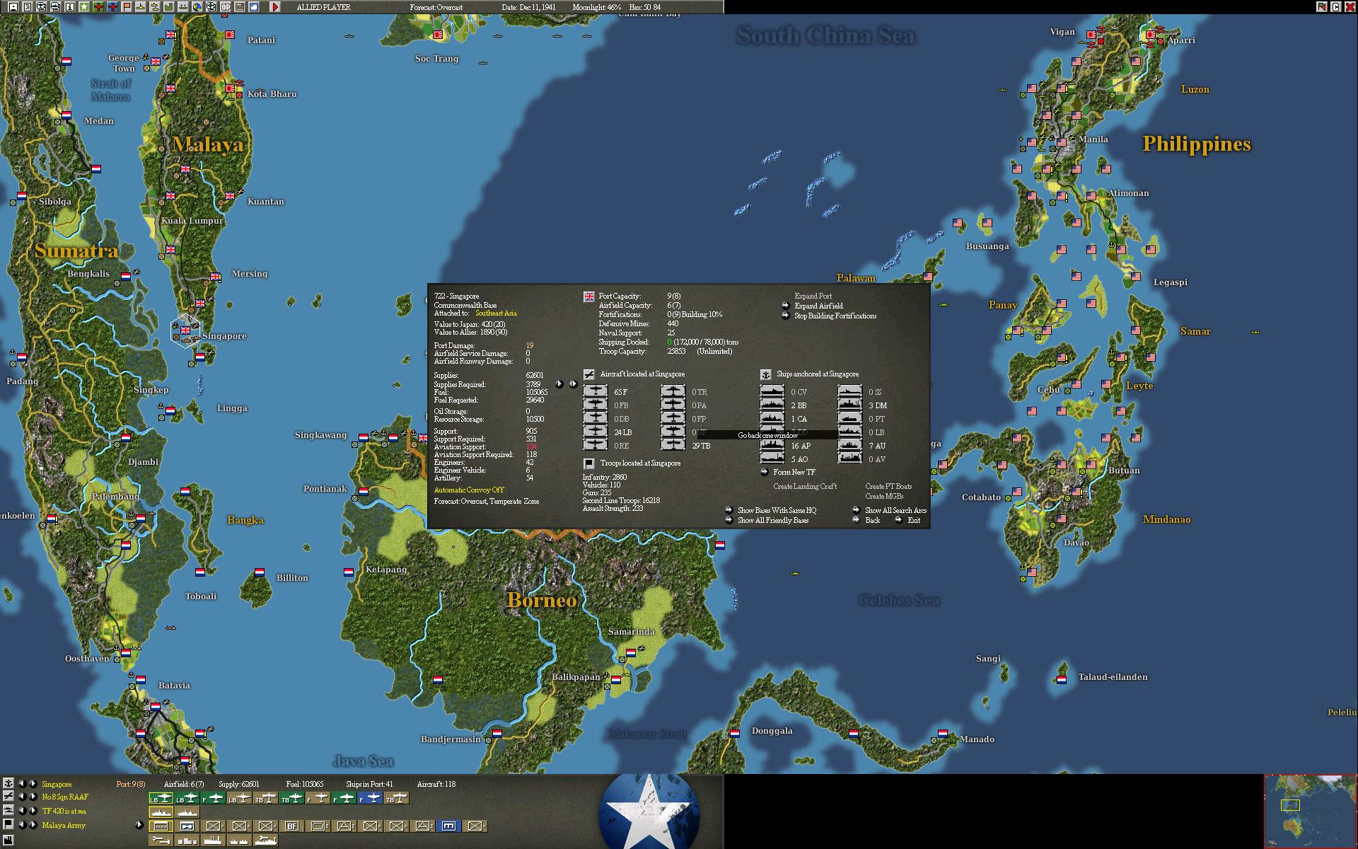Click the world minimap thumbnail
Image resolution: width=1358 pixels, height=849 pixels.
1309,811
